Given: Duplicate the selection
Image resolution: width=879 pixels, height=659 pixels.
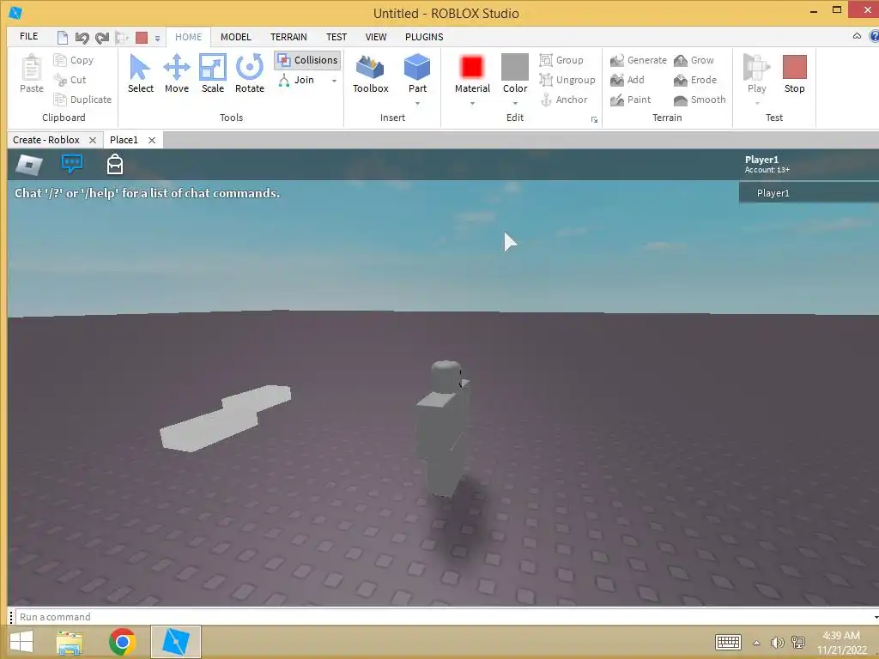Looking at the screenshot, I should (82, 100).
